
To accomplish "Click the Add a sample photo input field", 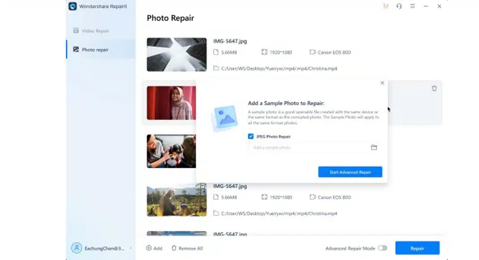I will pos(309,147).
